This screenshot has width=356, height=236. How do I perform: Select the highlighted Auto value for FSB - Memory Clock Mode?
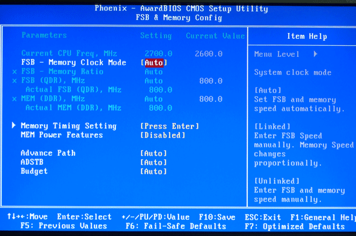click(154, 63)
